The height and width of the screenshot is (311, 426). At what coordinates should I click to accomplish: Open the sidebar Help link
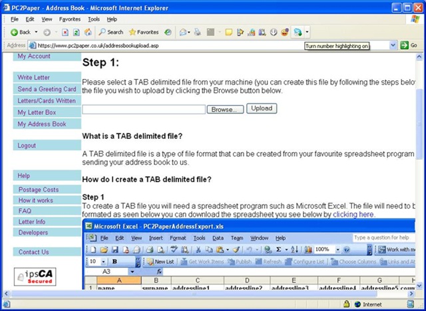tap(24, 175)
